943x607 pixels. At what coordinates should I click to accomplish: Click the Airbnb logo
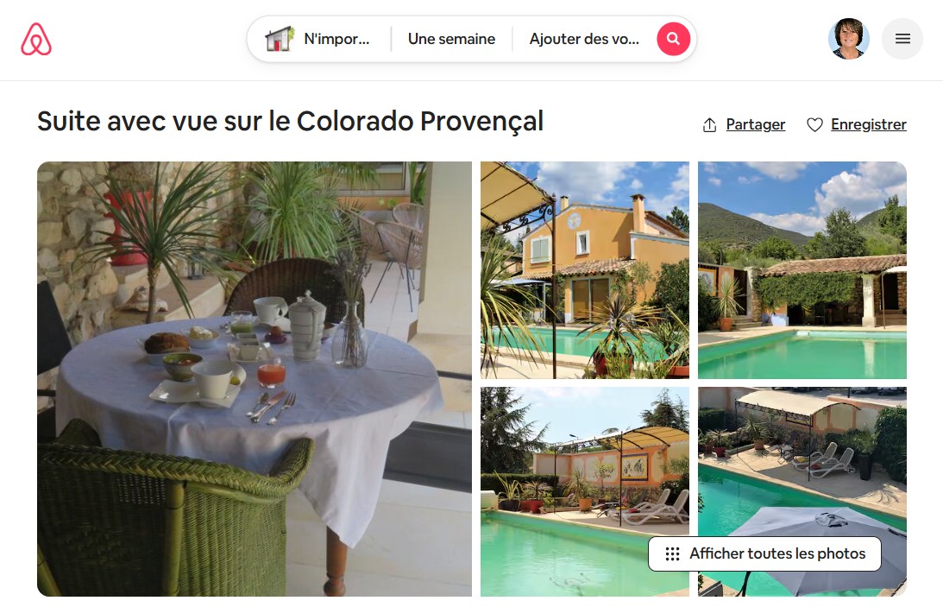[36, 39]
